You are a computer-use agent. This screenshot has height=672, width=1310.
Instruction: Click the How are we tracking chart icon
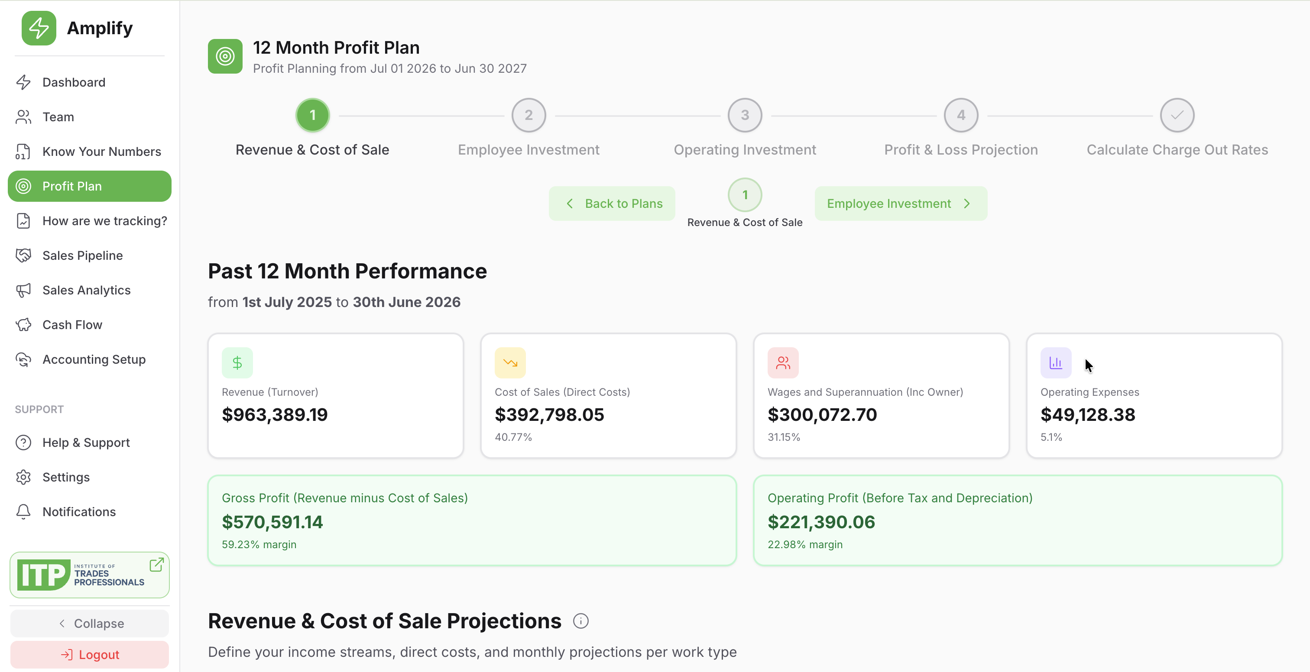point(23,221)
